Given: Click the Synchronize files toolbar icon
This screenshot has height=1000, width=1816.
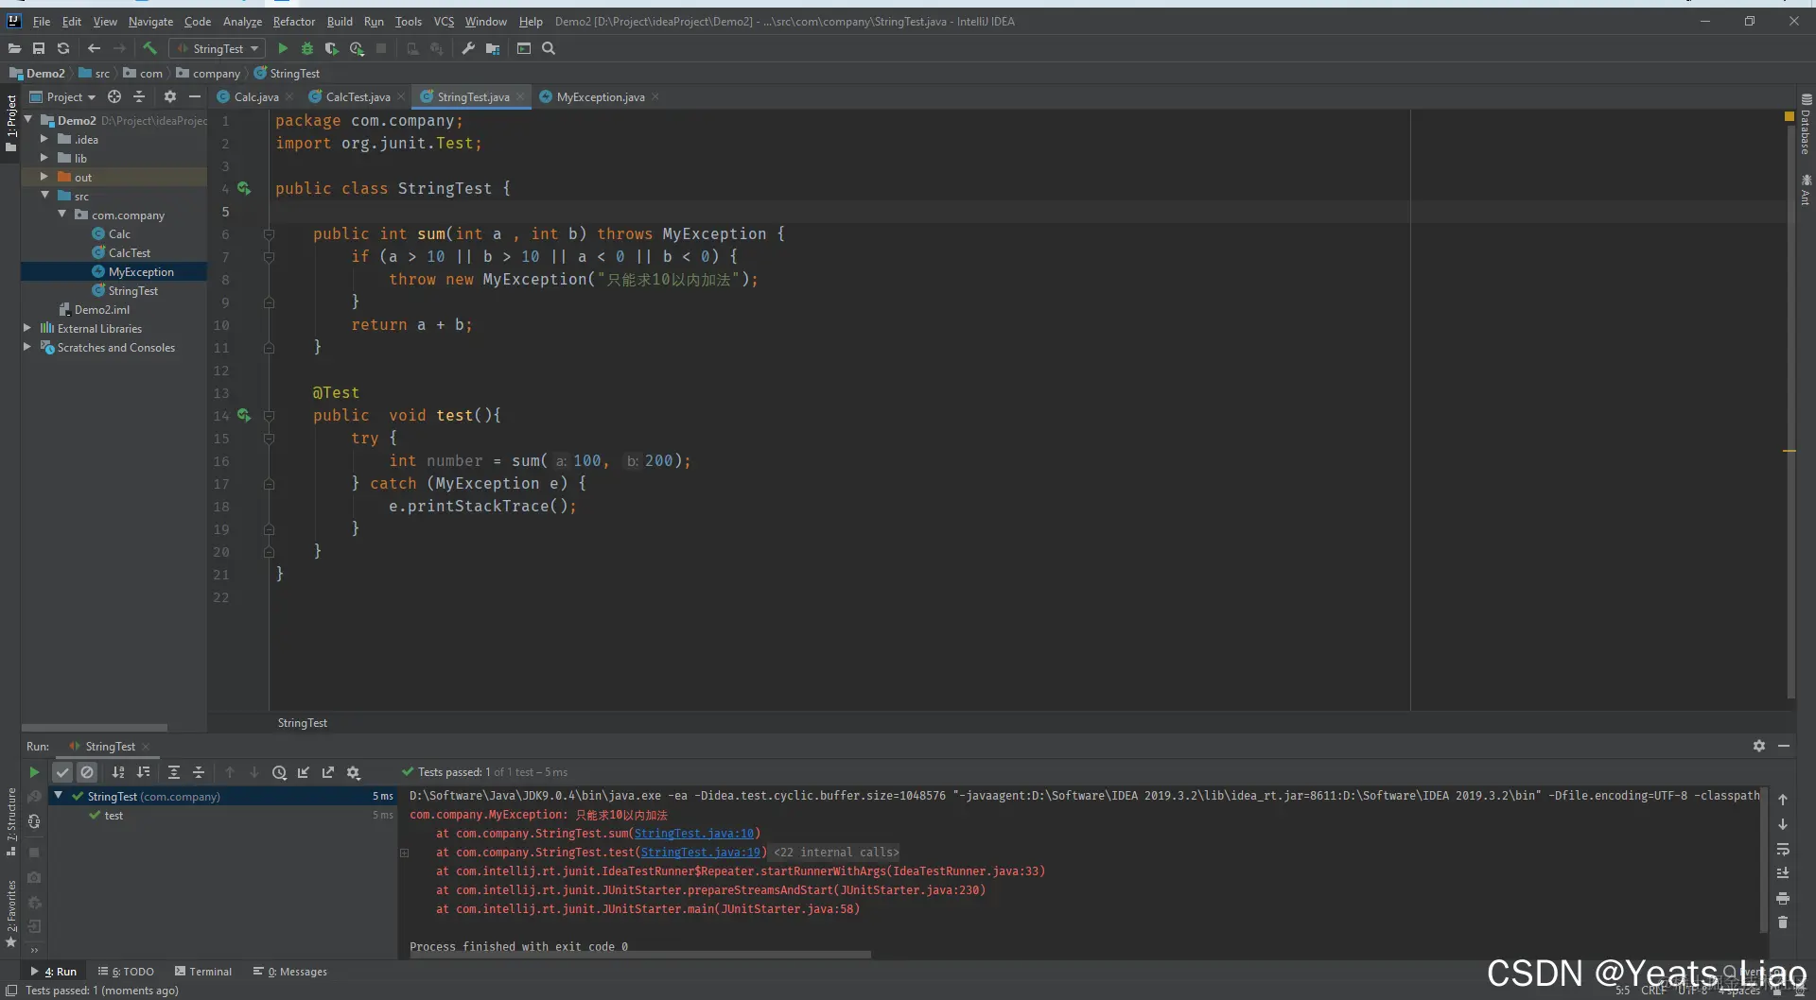Looking at the screenshot, I should (63, 48).
